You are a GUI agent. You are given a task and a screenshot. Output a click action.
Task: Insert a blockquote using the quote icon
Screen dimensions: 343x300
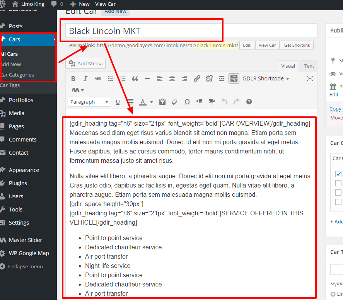(135, 79)
